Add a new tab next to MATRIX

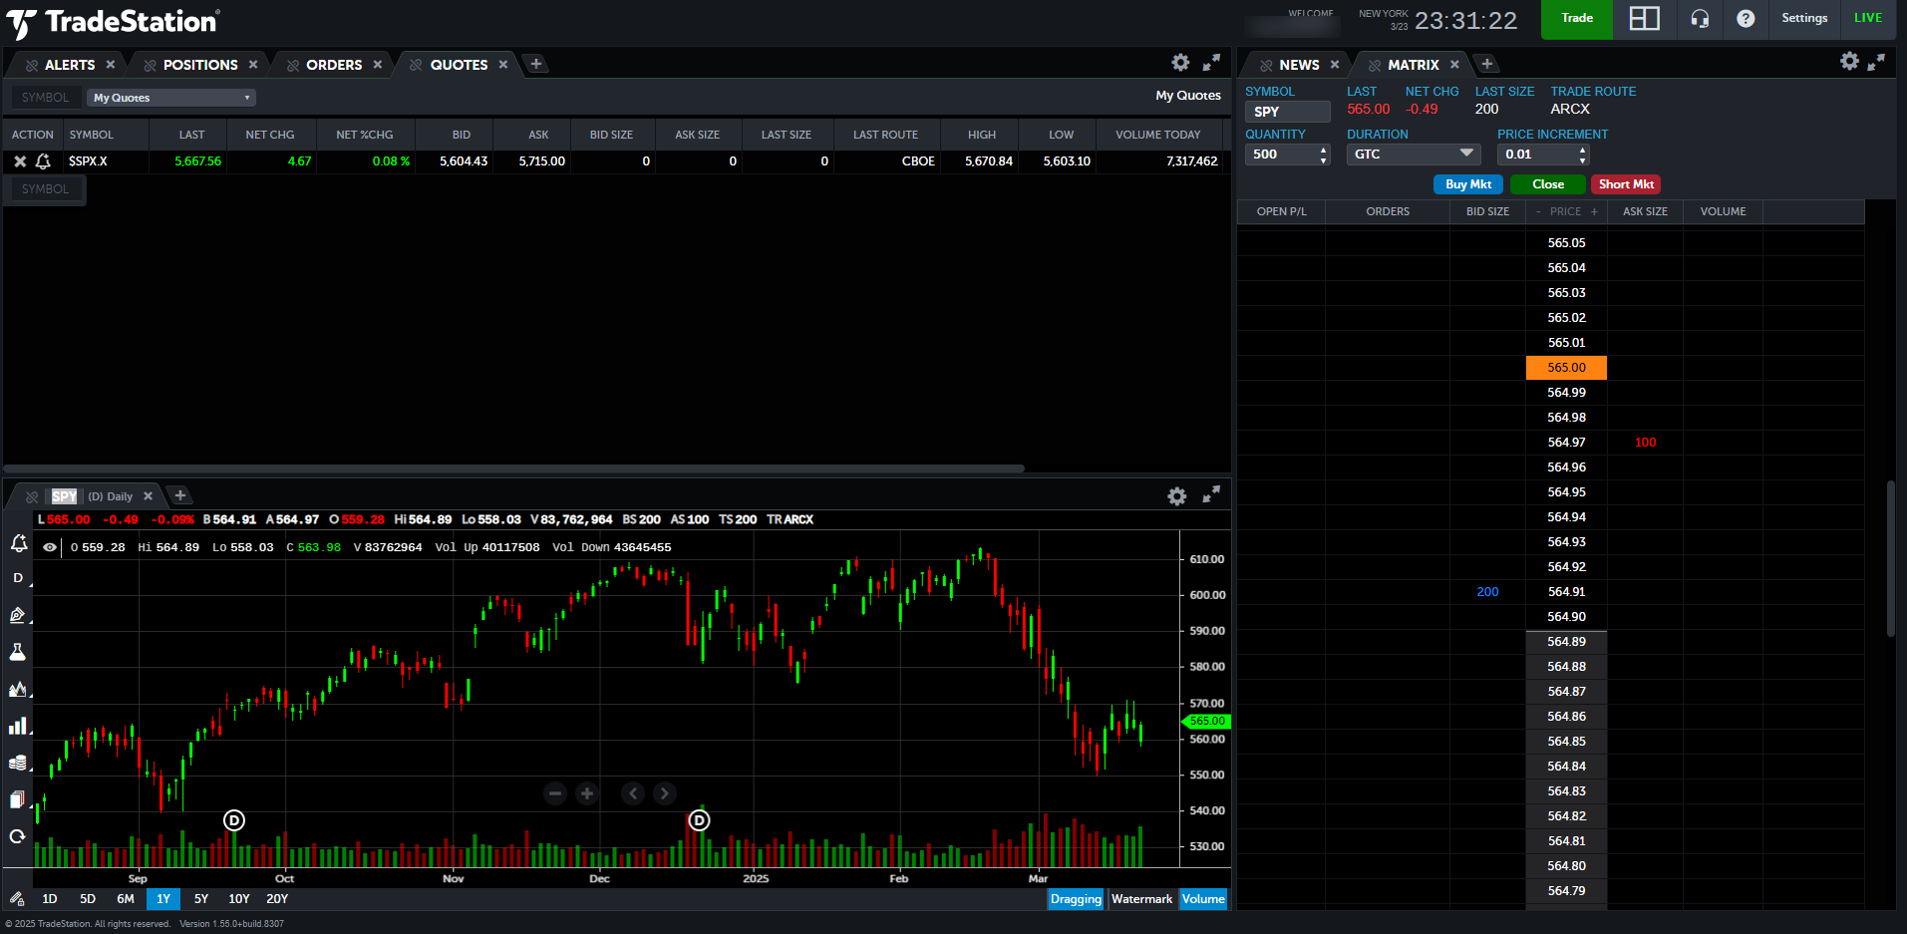1487,64
